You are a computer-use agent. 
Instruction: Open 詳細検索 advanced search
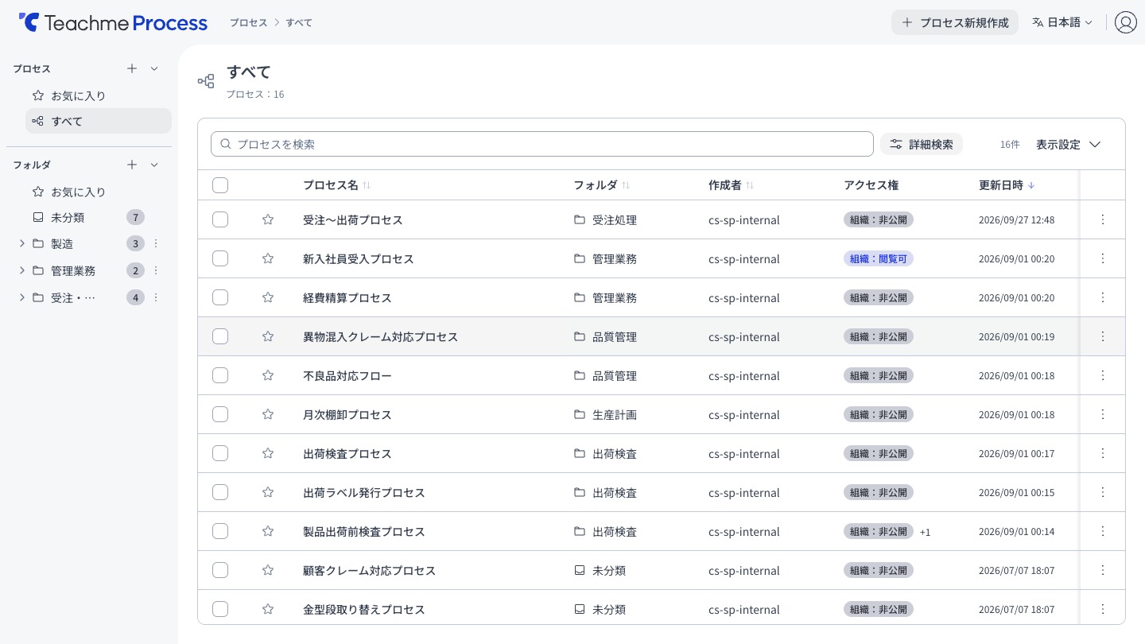click(x=921, y=144)
